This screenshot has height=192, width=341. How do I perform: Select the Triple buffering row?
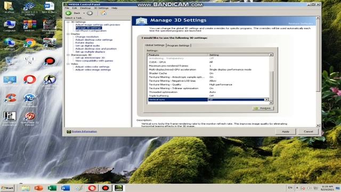(208, 96)
